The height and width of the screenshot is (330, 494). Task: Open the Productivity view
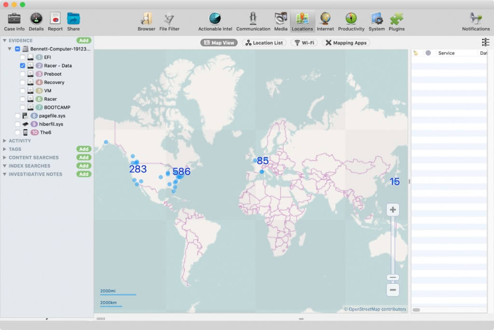351,19
